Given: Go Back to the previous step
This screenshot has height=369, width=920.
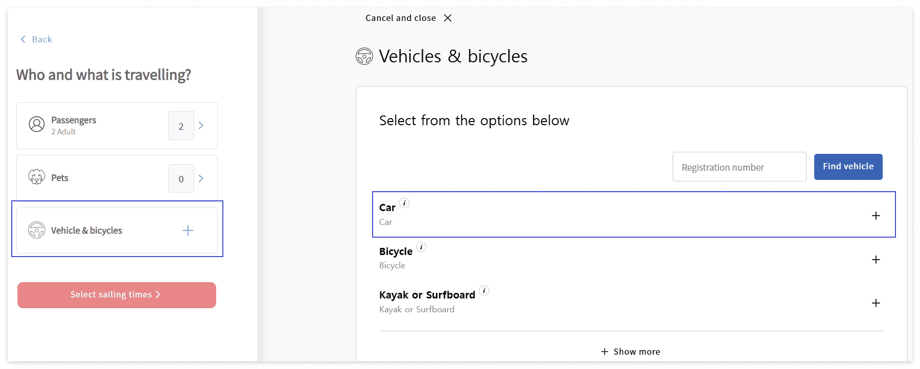Looking at the screenshot, I should (36, 39).
